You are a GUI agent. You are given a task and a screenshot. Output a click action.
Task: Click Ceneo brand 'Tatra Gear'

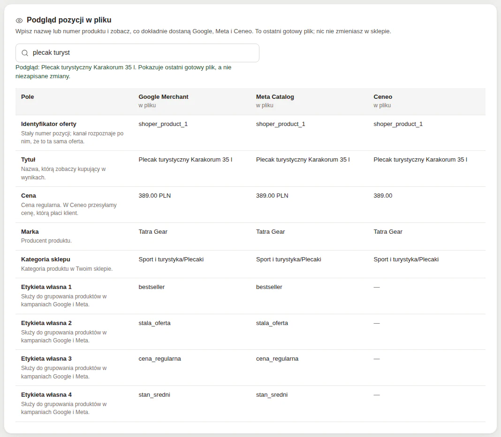(388, 231)
